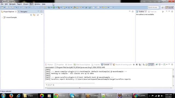This screenshot has height=98, width=175.
Task: Click Remove Launch X icon in Console
Action: [137, 65]
